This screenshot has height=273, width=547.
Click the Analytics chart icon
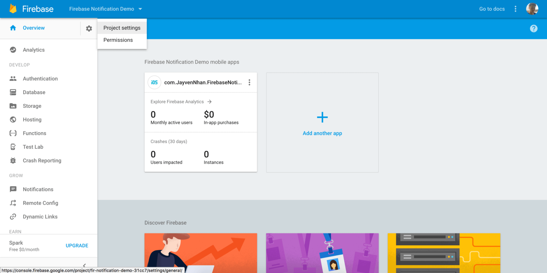coord(13,50)
